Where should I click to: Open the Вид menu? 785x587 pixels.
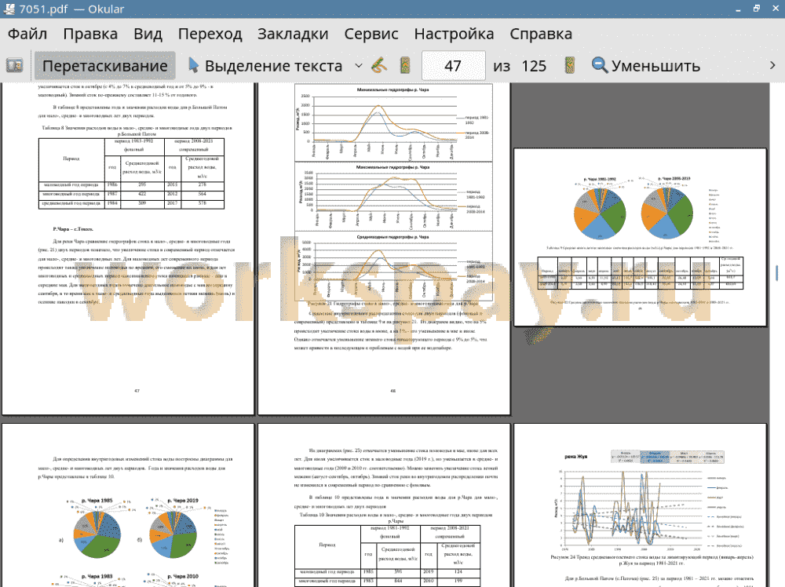[148, 34]
